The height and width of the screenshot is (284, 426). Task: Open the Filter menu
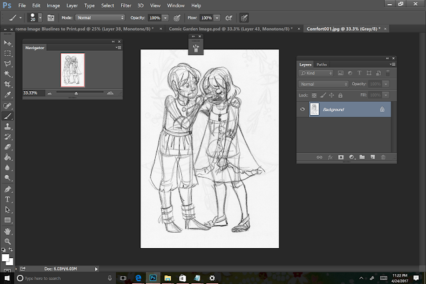126,4
